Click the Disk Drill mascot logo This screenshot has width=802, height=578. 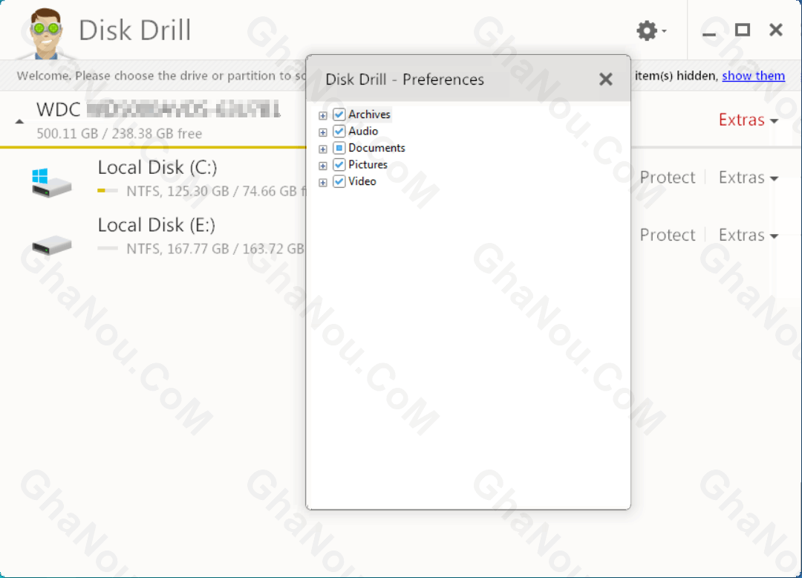46,33
